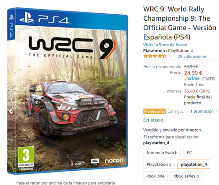Select the PlayStation 5 platform option
Screen dimensions: 219x185
(159, 164)
